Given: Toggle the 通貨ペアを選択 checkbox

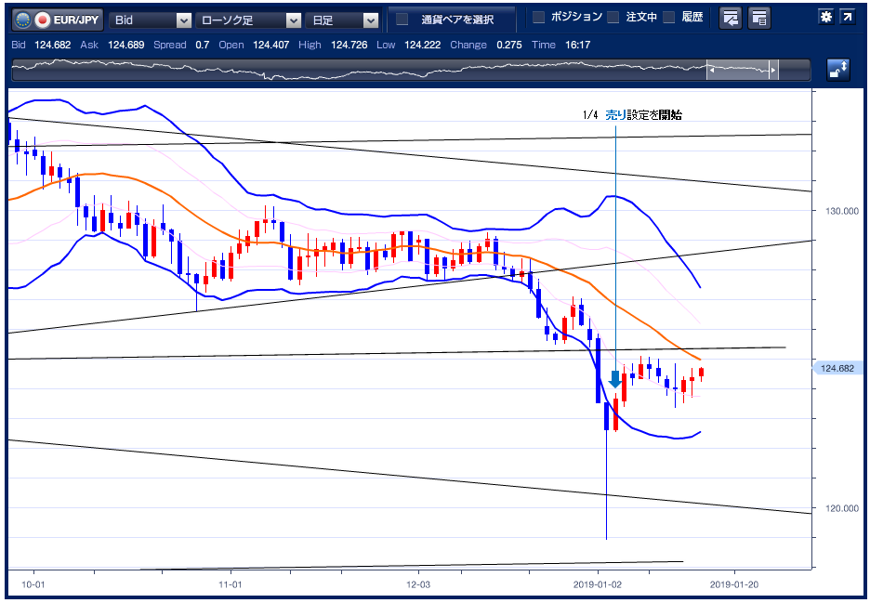Looking at the screenshot, I should (402, 20).
